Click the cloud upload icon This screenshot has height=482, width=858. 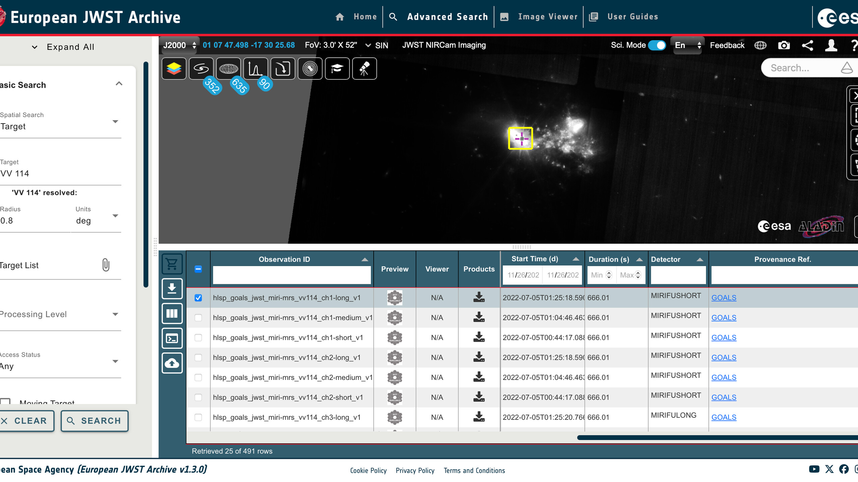pos(172,363)
